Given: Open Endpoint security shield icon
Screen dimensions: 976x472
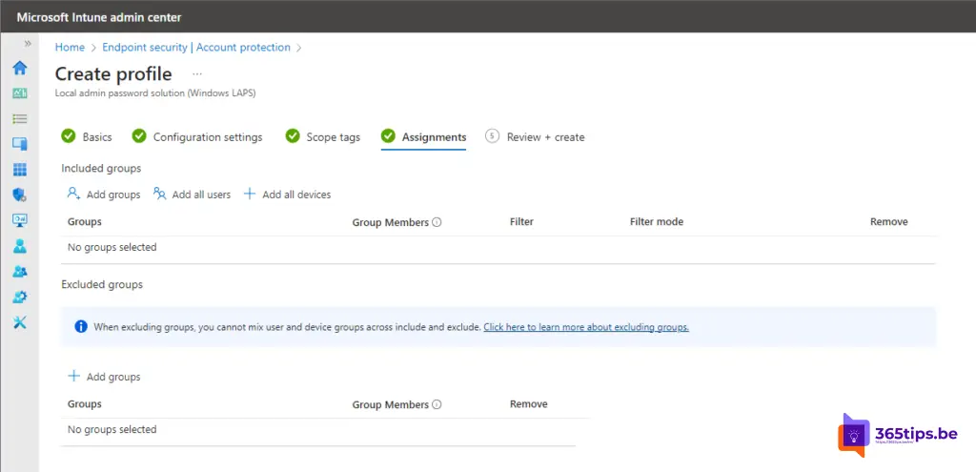Looking at the screenshot, I should click(x=20, y=195).
